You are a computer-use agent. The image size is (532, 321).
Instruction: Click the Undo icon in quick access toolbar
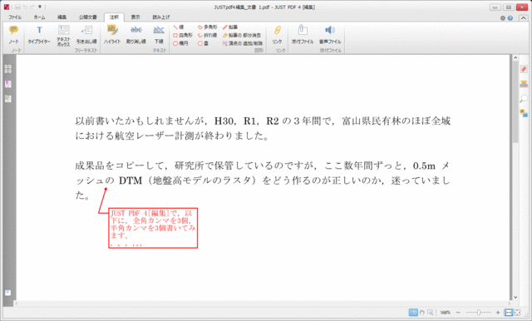tap(25, 7)
